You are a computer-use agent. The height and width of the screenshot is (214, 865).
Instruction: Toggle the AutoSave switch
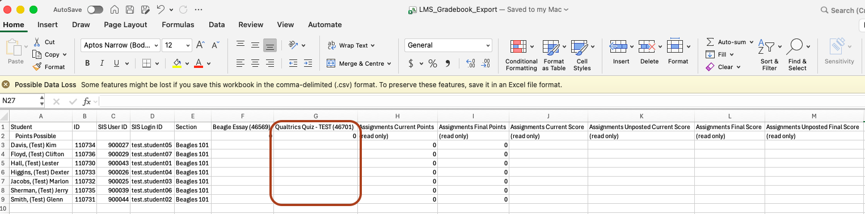tap(95, 10)
